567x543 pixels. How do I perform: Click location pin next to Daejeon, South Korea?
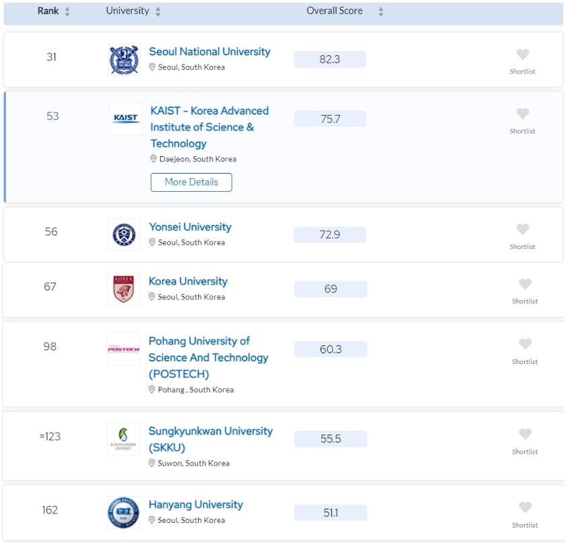pyautogui.click(x=154, y=159)
